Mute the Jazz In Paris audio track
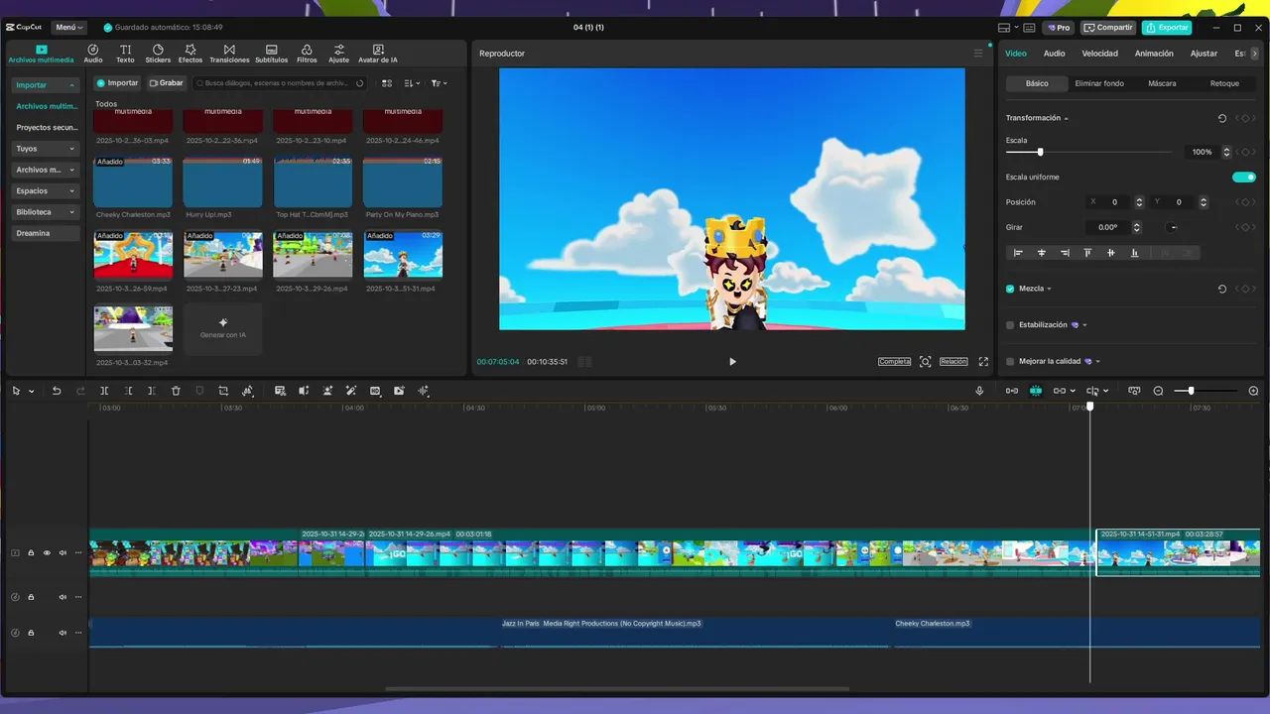The image size is (1270, 714). pos(63,633)
